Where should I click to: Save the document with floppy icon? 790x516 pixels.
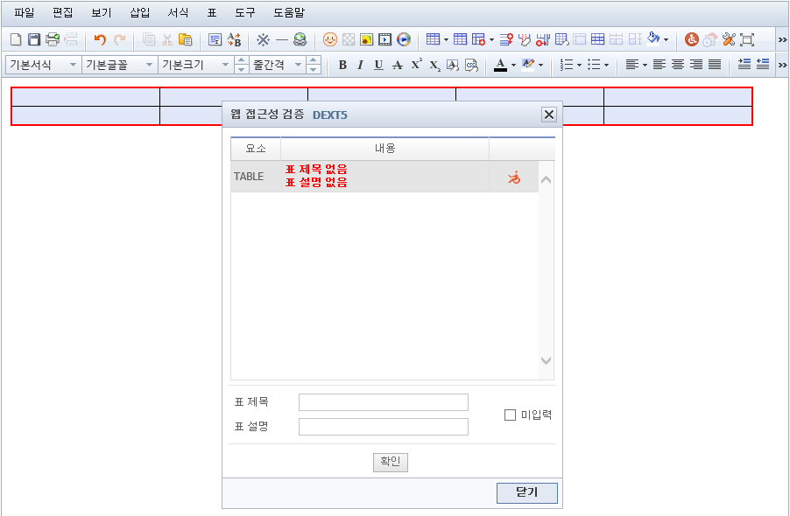pos(34,39)
